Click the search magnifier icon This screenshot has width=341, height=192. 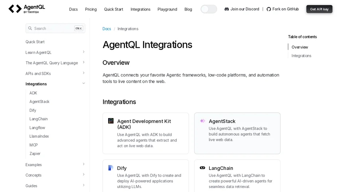30,28
